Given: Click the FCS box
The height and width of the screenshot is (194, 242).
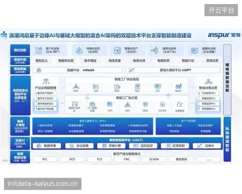Looking at the screenshot, I should [100, 159].
